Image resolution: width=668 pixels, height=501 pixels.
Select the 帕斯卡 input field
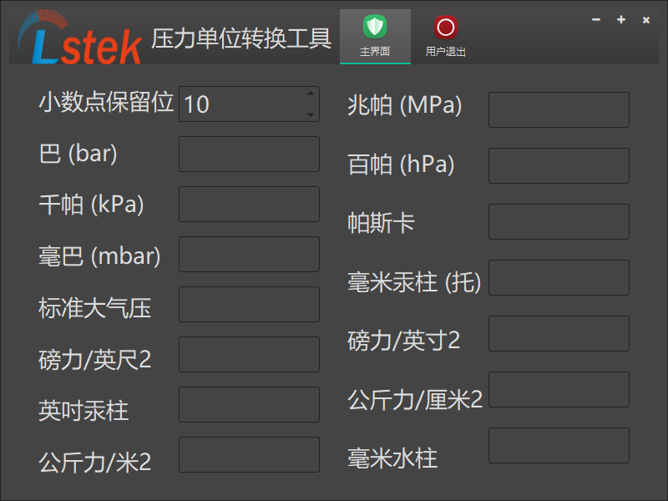pyautogui.click(x=559, y=221)
